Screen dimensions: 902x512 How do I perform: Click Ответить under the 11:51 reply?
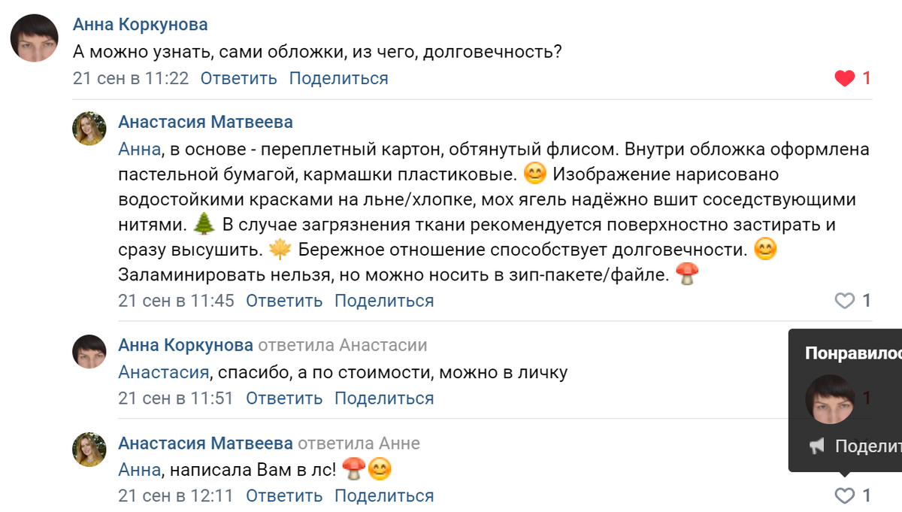(284, 398)
